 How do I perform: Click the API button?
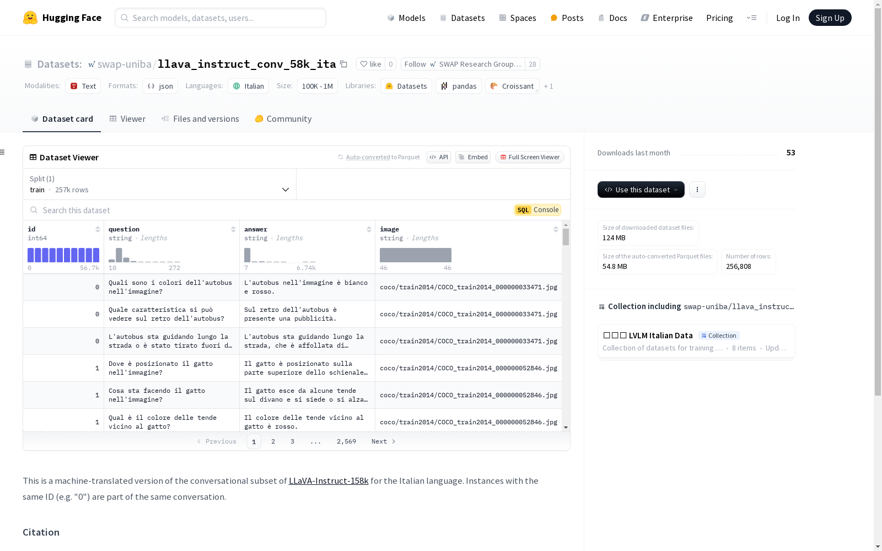[x=439, y=157]
